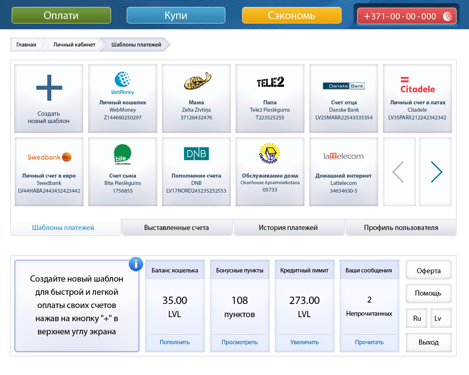The height and width of the screenshot is (375, 469).
Task: Click the red phone number button
Action: click(407, 16)
